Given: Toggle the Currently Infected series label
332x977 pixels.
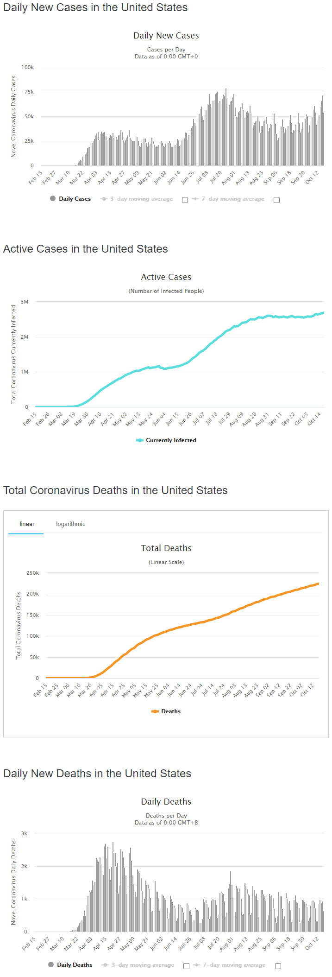Looking at the screenshot, I should [171, 440].
